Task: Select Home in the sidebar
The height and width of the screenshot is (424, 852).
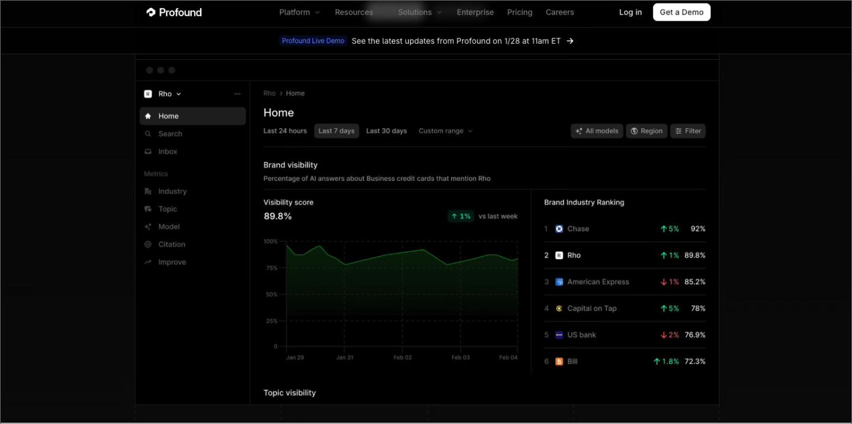Action: tap(192, 116)
